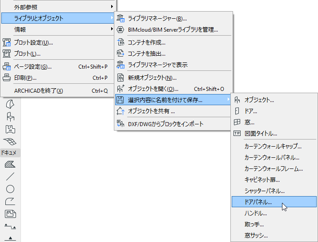Screen dimensions: 318x242
Task: Select the Zone tool icon
Action: 10,129
